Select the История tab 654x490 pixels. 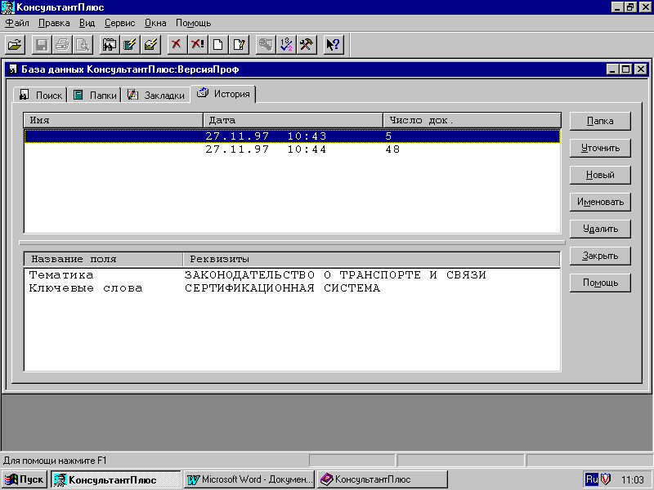[223, 94]
